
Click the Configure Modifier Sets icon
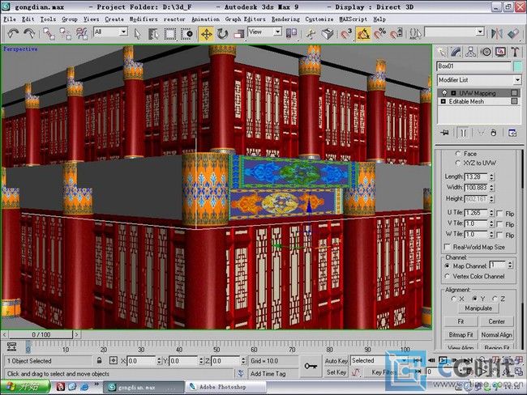(512, 133)
